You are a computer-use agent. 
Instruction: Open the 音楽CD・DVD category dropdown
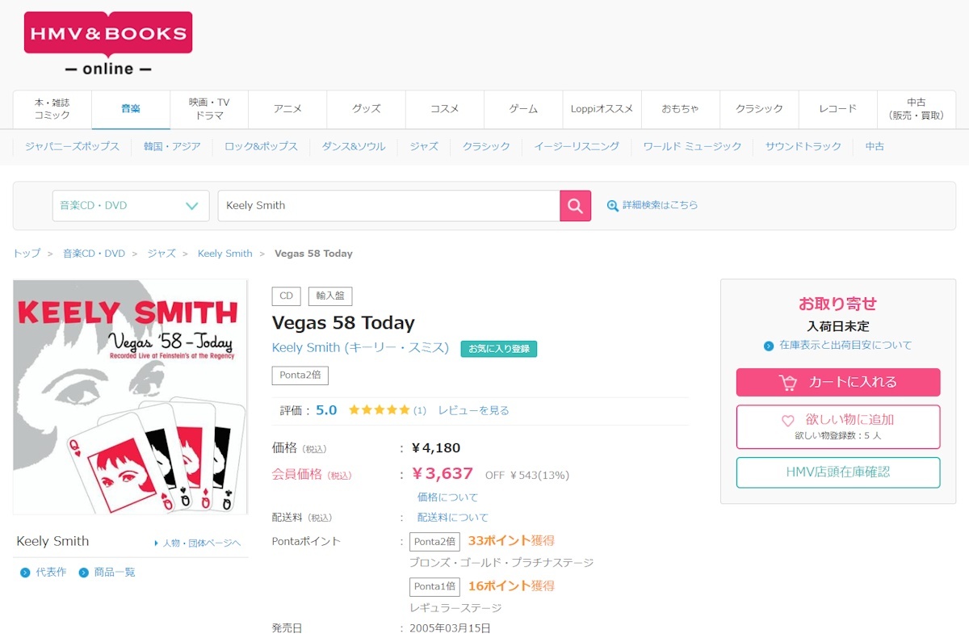[131, 206]
